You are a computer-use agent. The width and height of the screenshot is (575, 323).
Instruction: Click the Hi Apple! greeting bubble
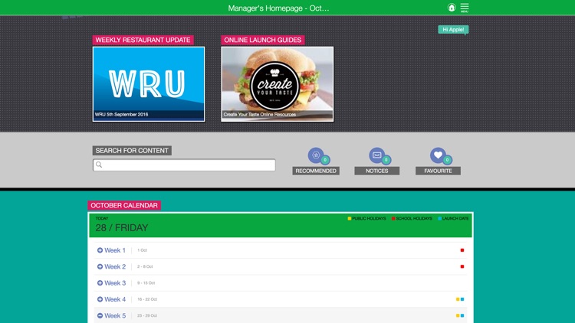(x=453, y=30)
